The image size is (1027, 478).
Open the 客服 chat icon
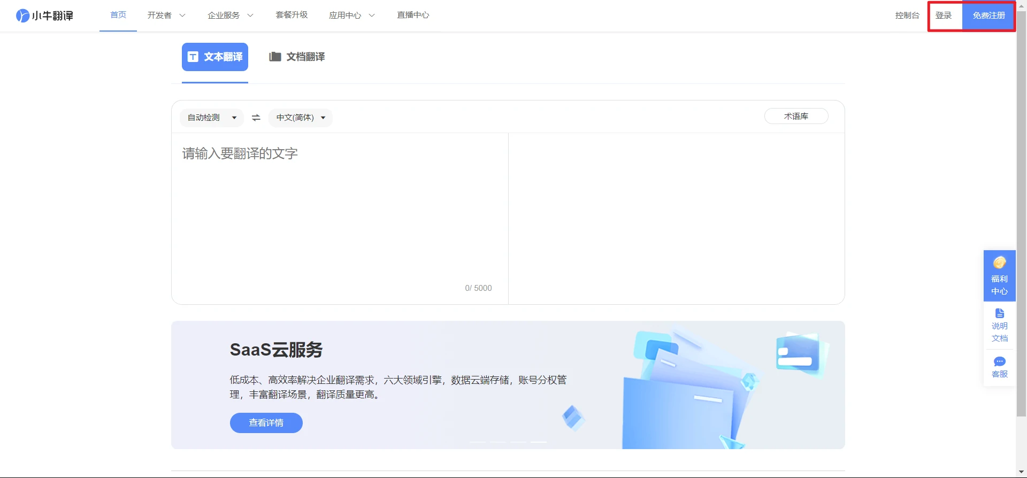pos(999,361)
